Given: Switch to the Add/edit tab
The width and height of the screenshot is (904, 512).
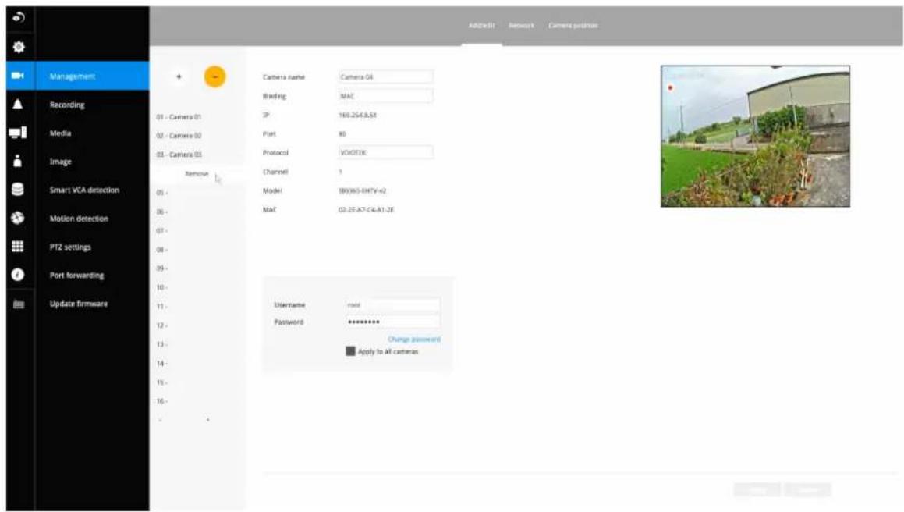Looking at the screenshot, I should click(x=481, y=26).
